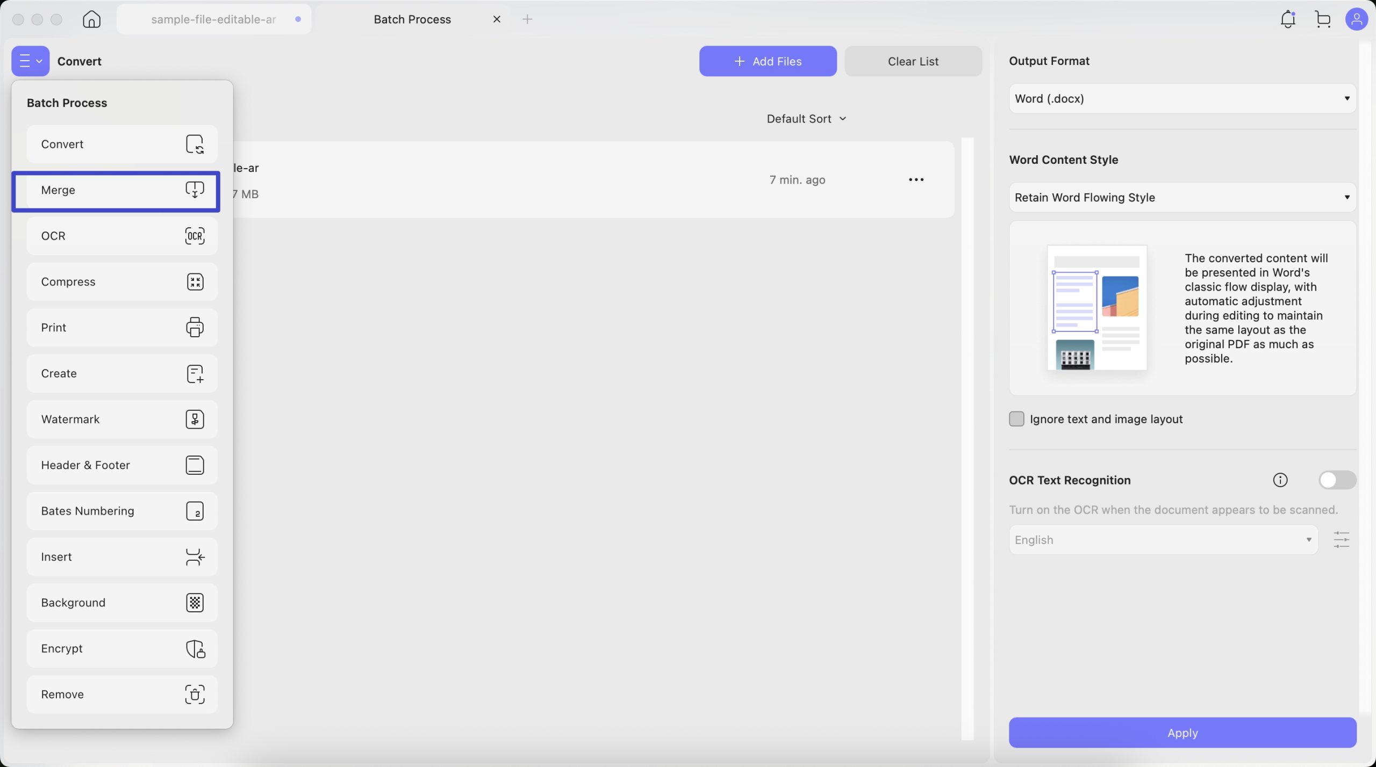Choose Watermark menu entry
This screenshot has height=767, width=1376.
pyautogui.click(x=122, y=419)
